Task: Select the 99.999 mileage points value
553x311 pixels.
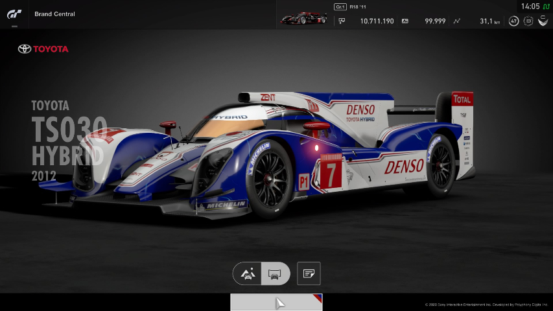Action: (x=435, y=21)
